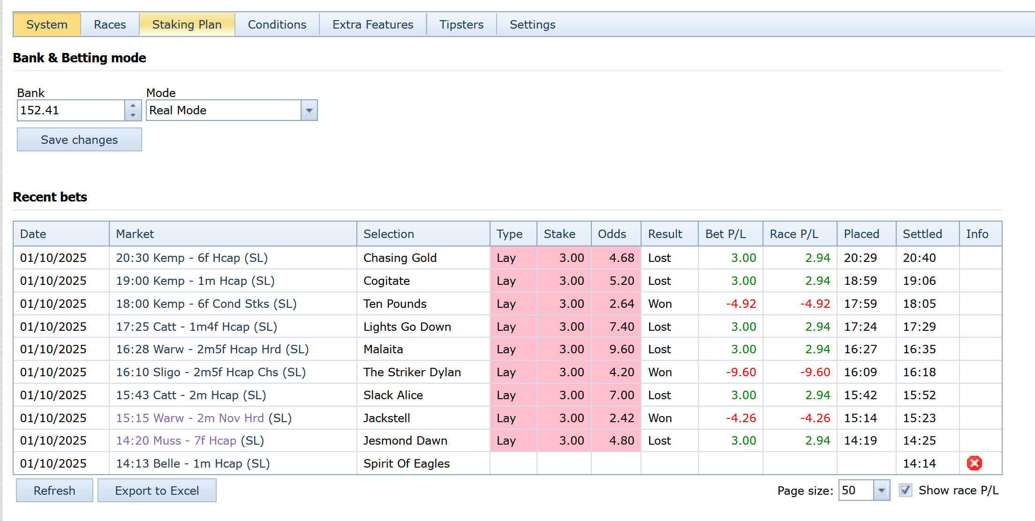
Task: Click the Refresh button
Action: point(54,491)
